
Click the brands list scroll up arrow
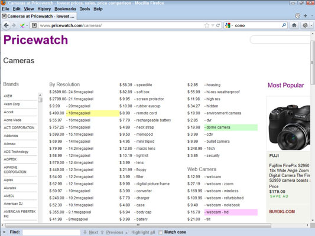(40, 95)
